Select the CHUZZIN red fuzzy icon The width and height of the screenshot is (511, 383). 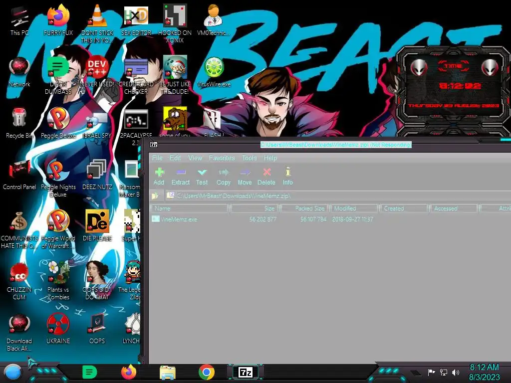click(x=19, y=281)
